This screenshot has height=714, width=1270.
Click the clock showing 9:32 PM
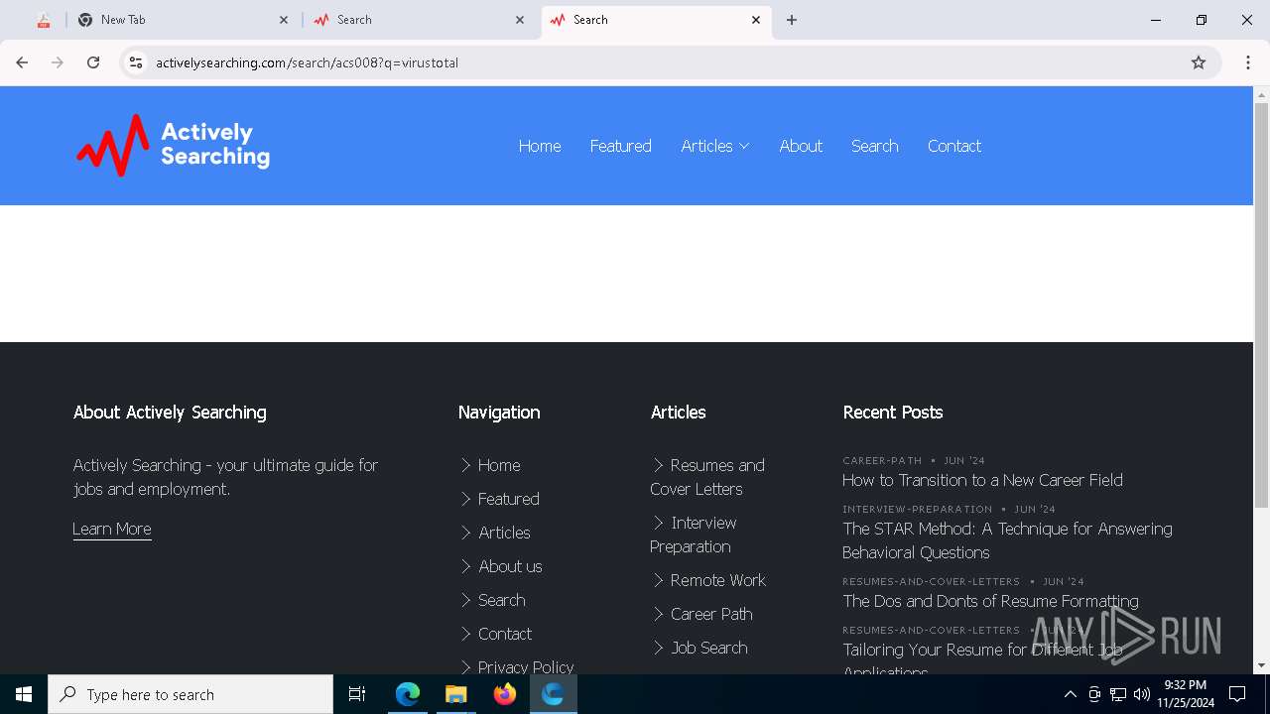pos(1186,685)
